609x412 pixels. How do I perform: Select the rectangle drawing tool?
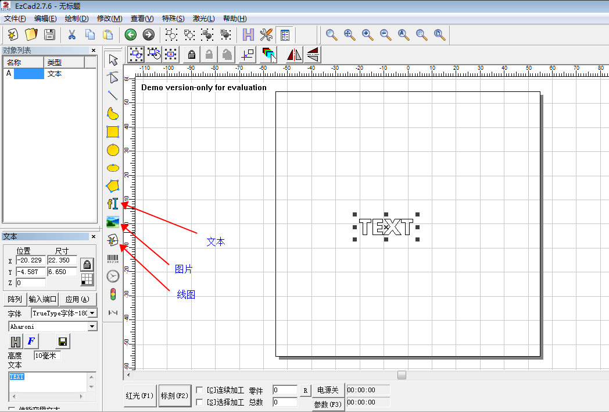tap(113, 132)
